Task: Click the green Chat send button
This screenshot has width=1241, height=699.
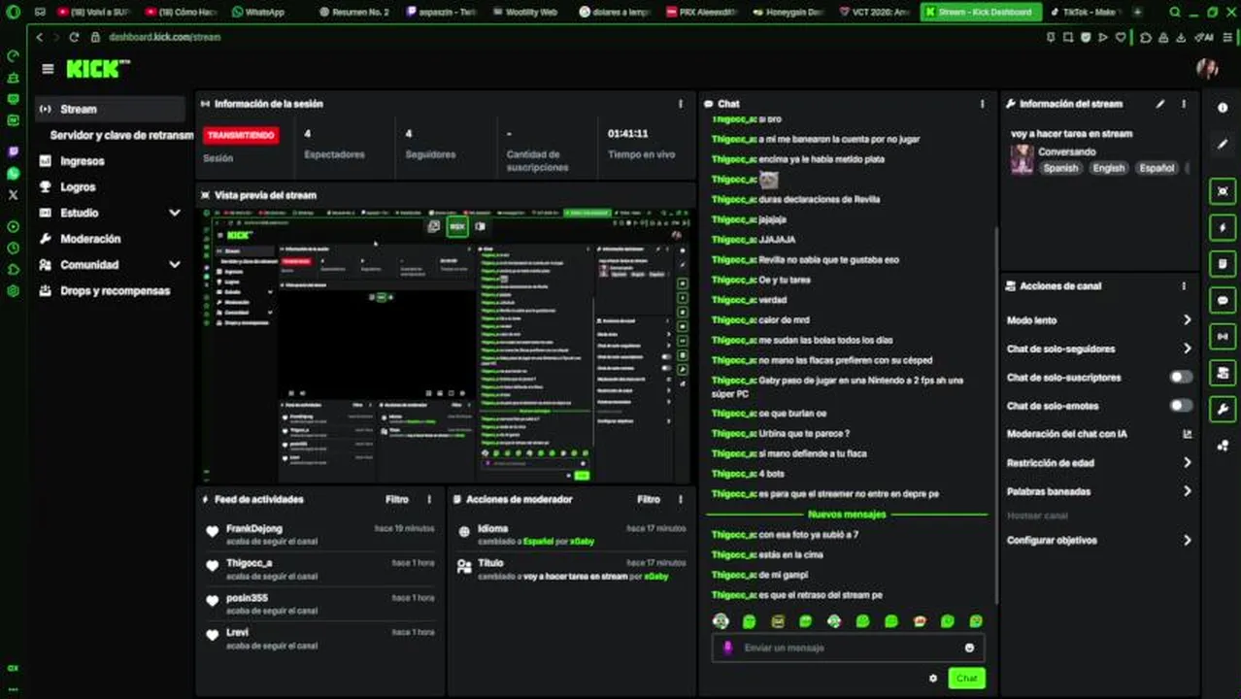Action: pos(966,679)
